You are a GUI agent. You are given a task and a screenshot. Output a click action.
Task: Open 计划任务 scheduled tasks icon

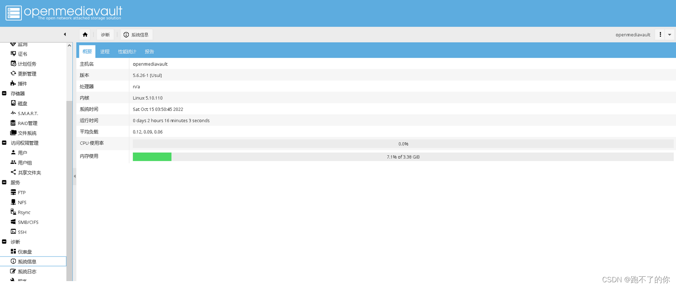13,63
